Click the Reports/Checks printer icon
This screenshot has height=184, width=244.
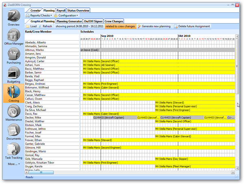[28, 15]
